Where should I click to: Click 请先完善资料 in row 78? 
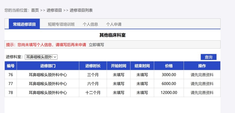pyautogui.click(x=202, y=93)
